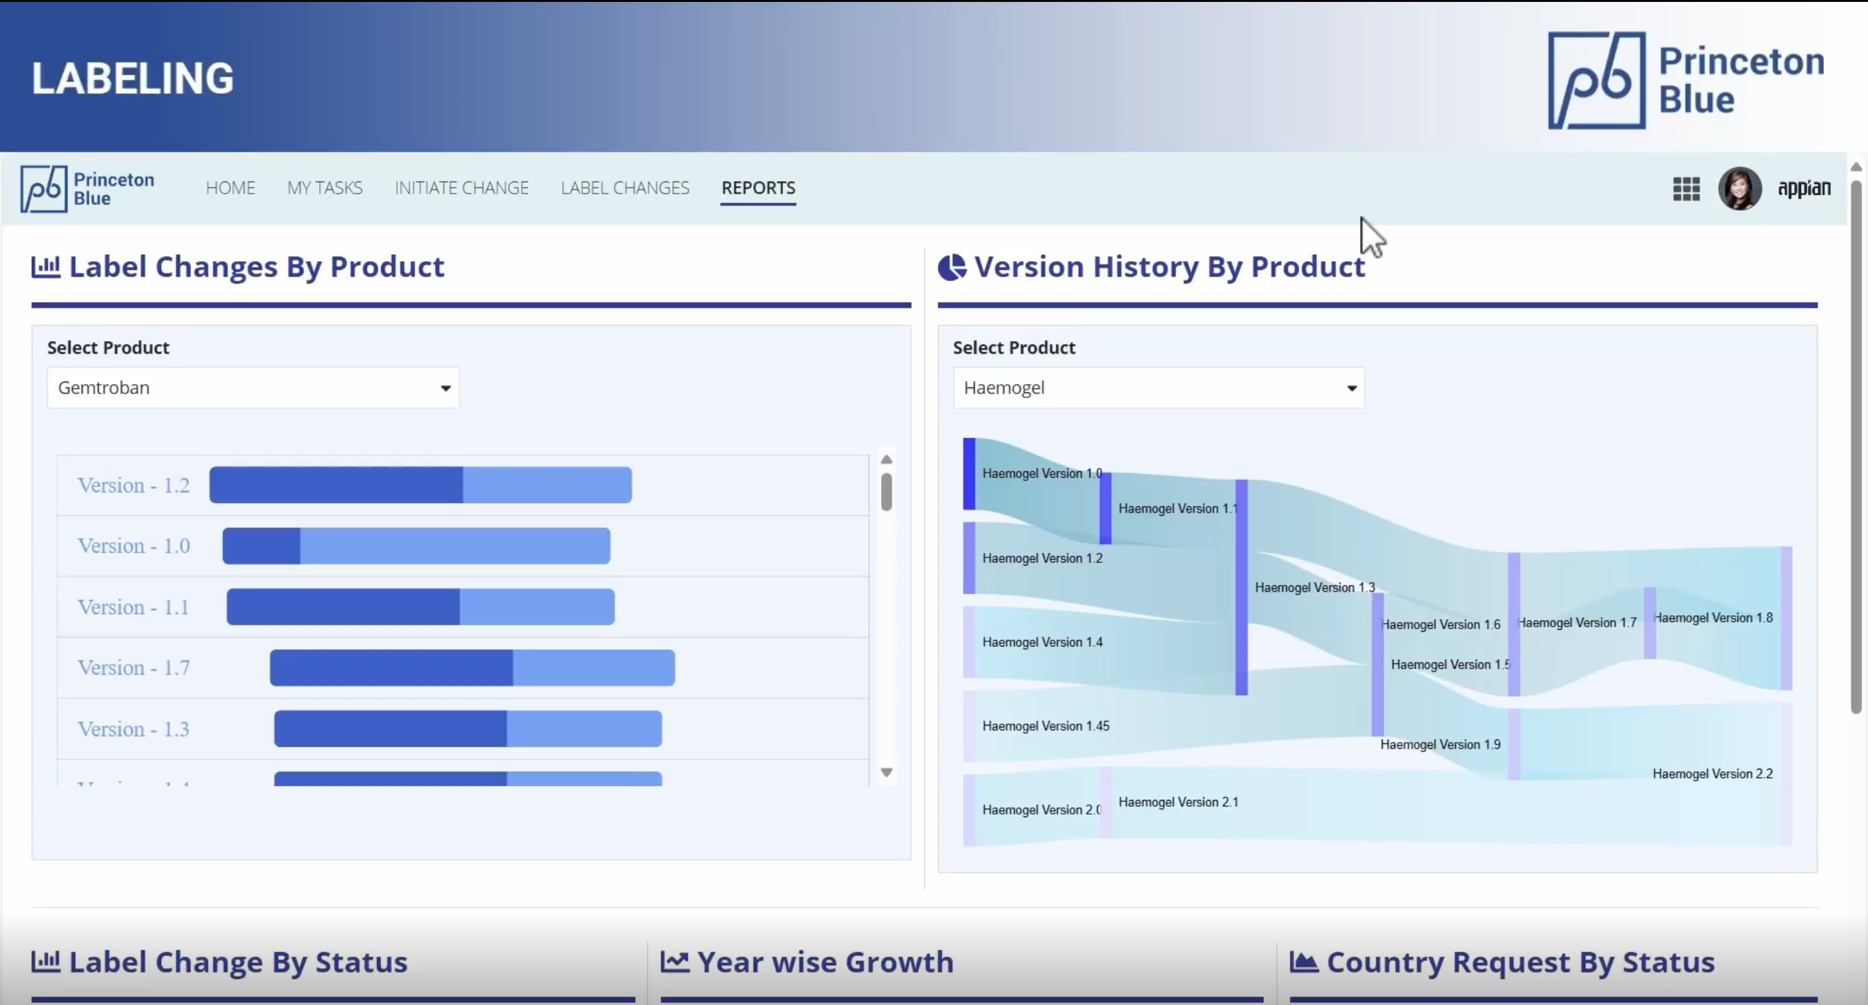1868x1005 pixels.
Task: Click the pie chart icon beside Version History
Action: coord(952,267)
